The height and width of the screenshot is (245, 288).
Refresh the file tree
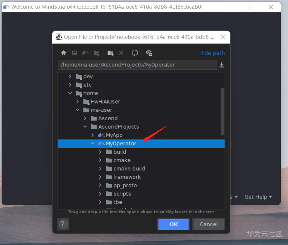point(135,53)
